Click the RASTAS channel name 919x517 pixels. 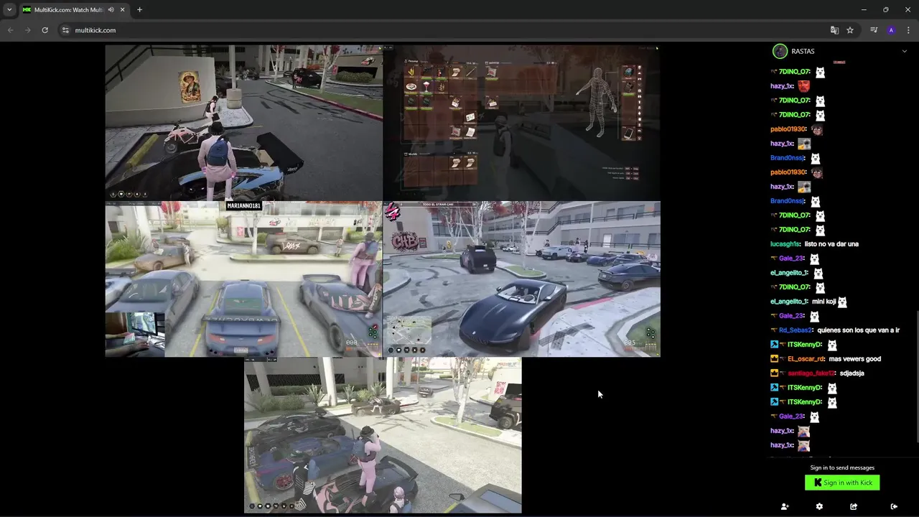803,51
